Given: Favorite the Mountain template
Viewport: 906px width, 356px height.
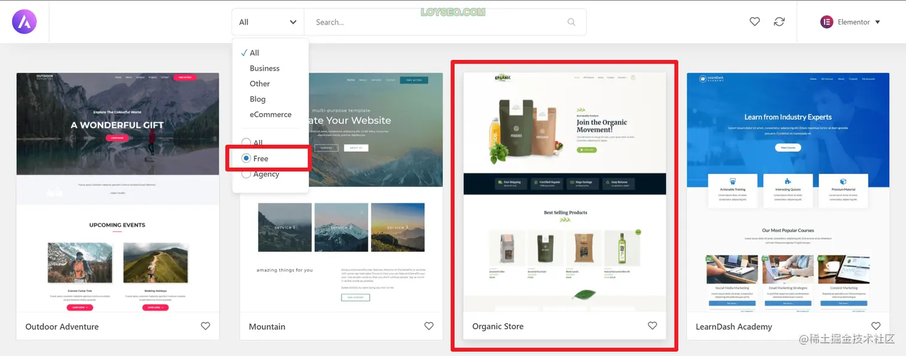Looking at the screenshot, I should pos(429,326).
